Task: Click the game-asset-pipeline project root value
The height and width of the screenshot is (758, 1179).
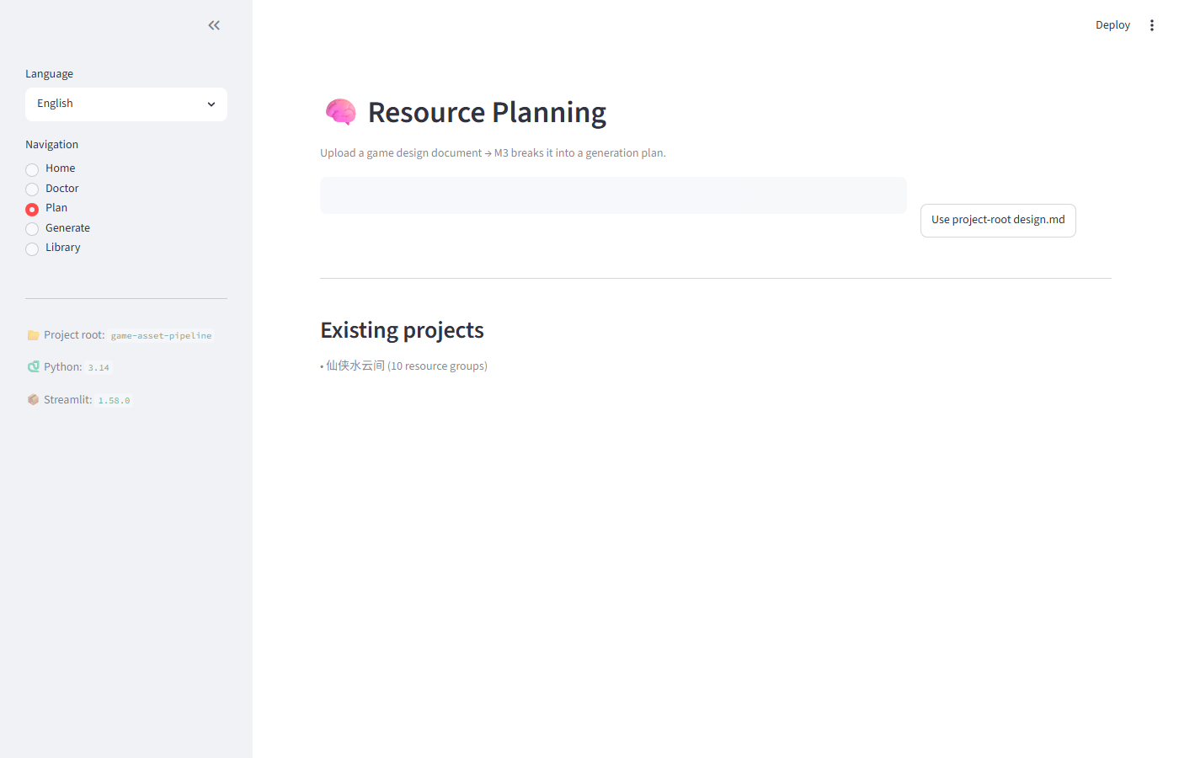Action: [x=162, y=336]
